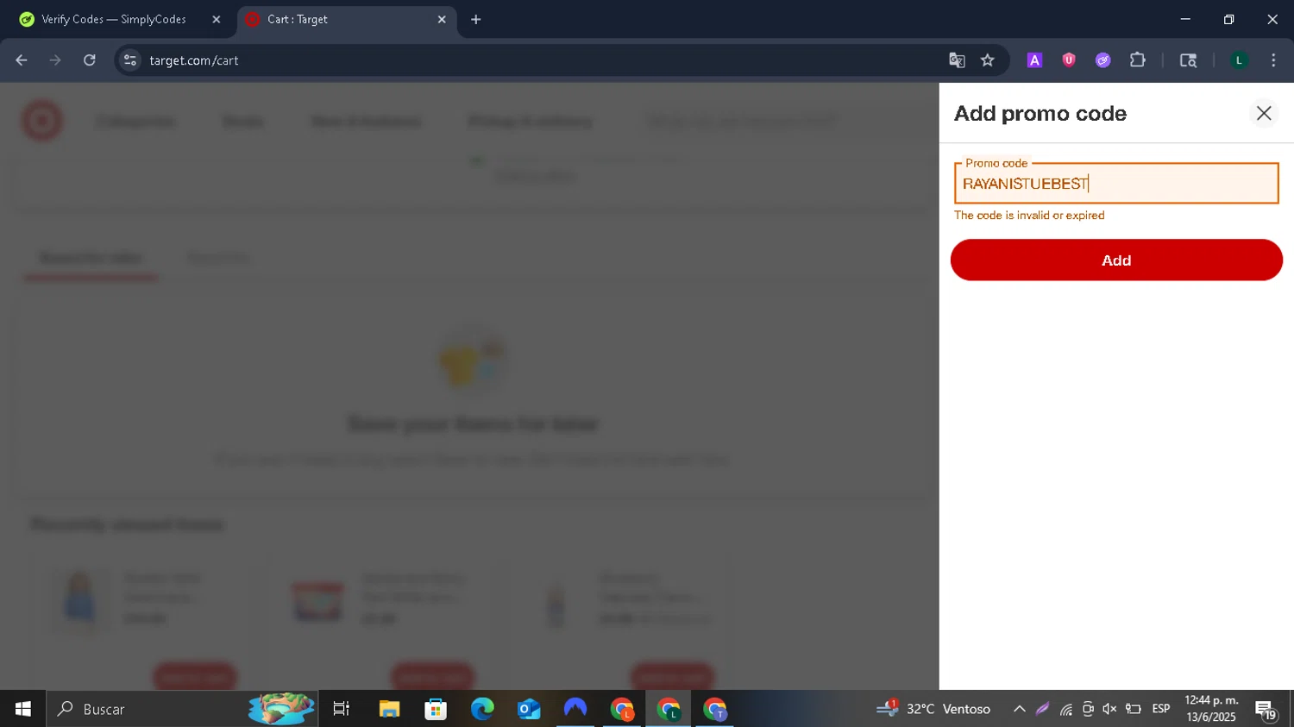Close the Verify Codes — SimplyCodes tab
Viewport: 1294px width, 727px height.
tap(217, 19)
